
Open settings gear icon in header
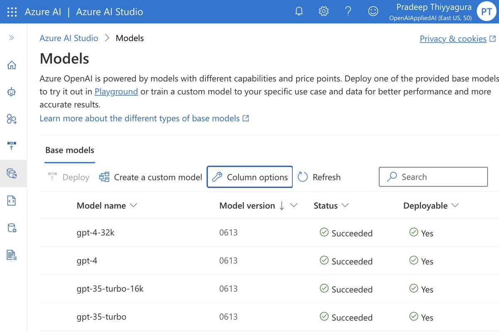[x=324, y=12]
